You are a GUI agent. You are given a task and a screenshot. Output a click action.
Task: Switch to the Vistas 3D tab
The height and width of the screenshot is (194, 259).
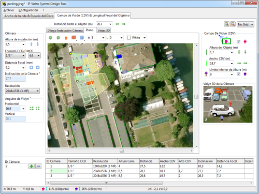[x=104, y=31]
